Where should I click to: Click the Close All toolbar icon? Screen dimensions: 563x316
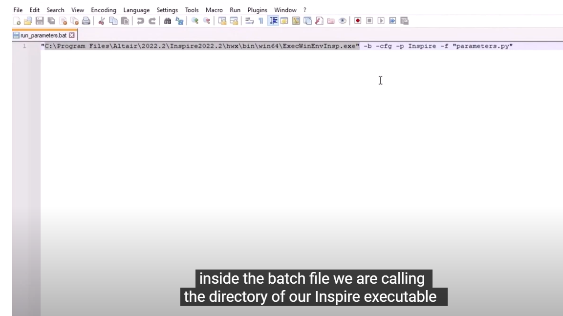(74, 21)
